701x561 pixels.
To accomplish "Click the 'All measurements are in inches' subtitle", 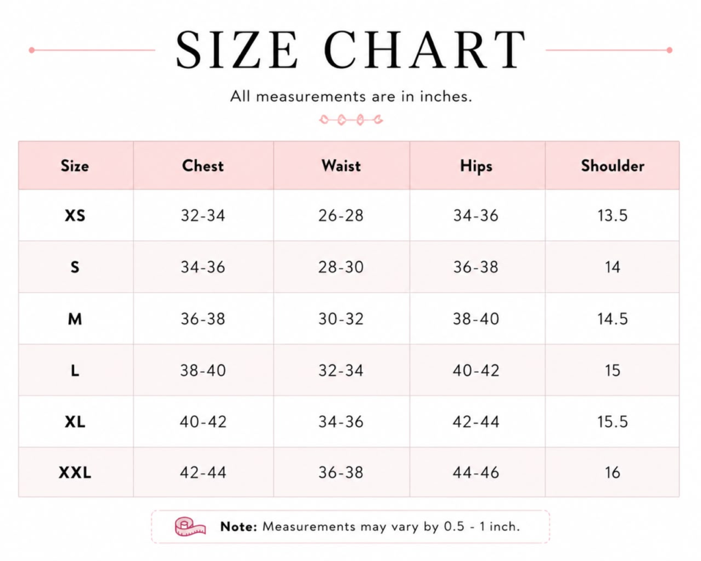I will [351, 96].
